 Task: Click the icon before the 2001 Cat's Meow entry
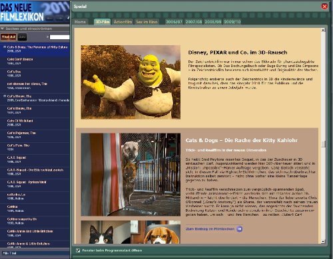[x=5, y=96]
